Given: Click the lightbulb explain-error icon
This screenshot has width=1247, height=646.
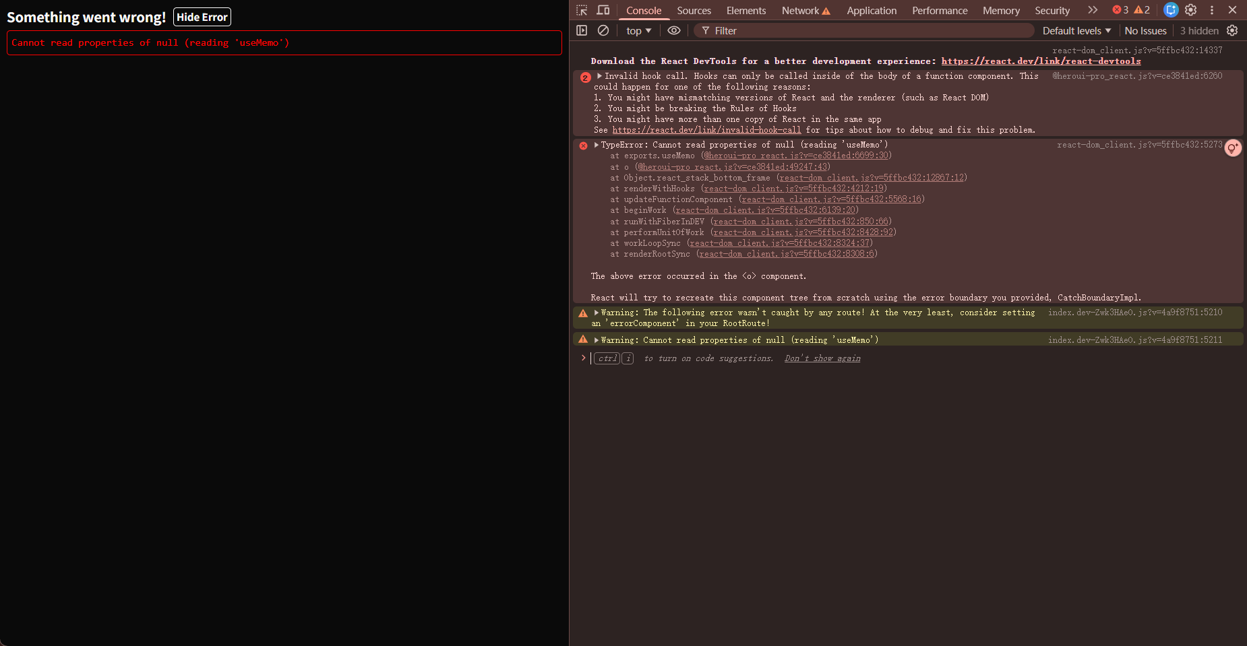Looking at the screenshot, I should 1233,148.
